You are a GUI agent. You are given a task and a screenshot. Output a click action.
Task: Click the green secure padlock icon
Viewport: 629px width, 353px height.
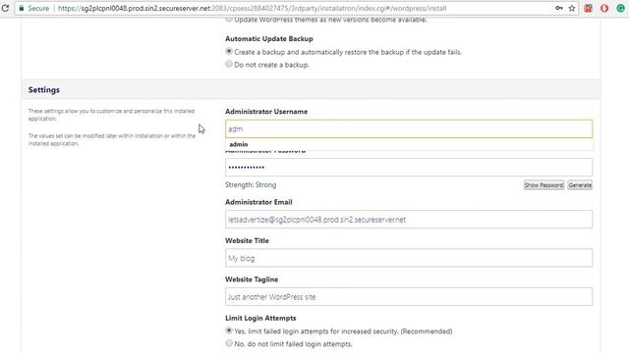[22, 8]
